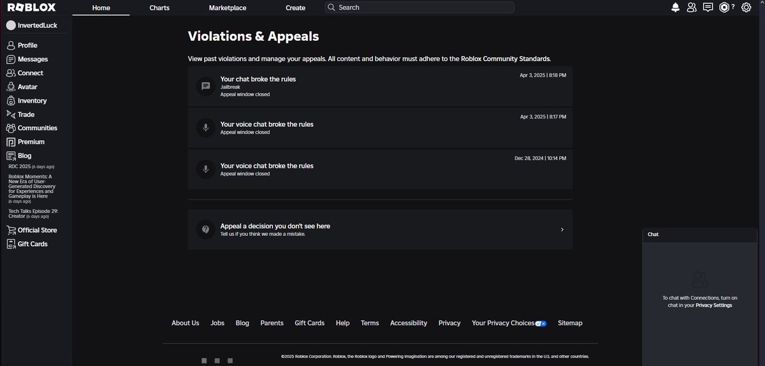Screen dimensions: 765x366
Task: Open the 'Your chat broke the rules' violation
Action: tap(380, 86)
